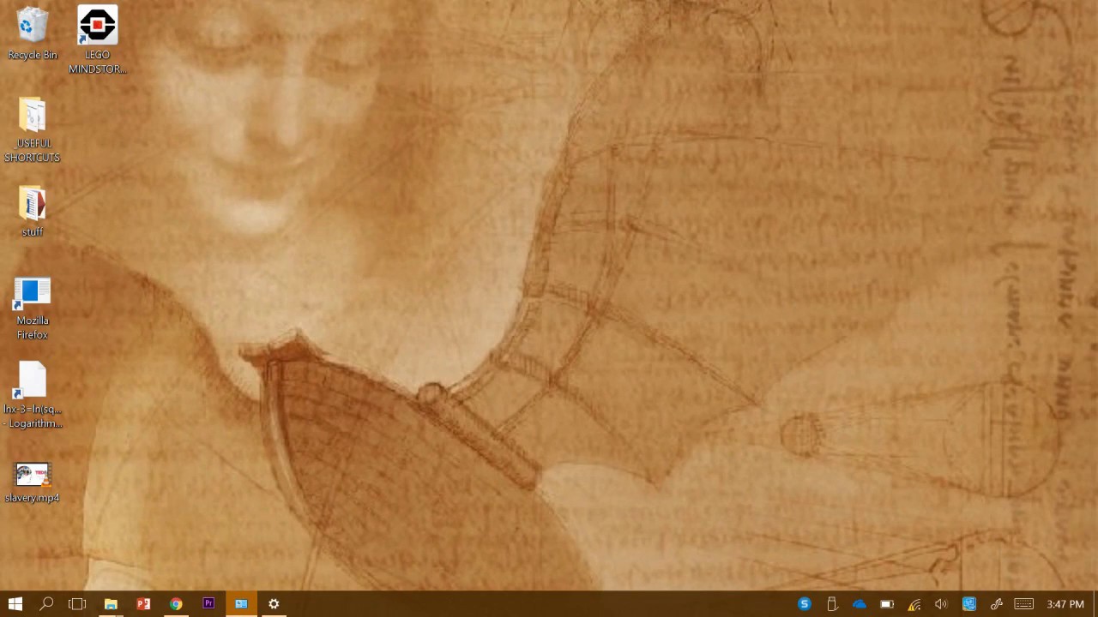Open Settings gear on the taskbar
The height and width of the screenshot is (617, 1098).
[x=274, y=604]
